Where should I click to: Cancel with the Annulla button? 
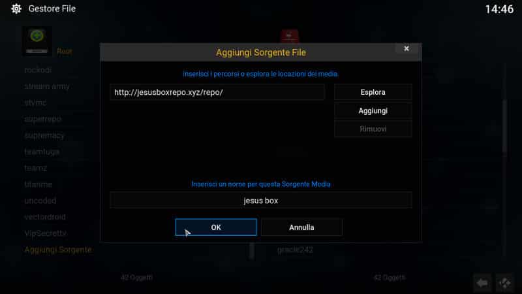(301, 227)
